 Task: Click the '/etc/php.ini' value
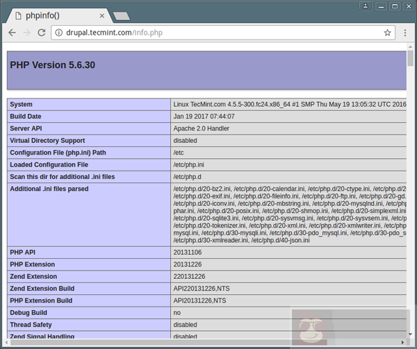pyautogui.click(x=188, y=165)
